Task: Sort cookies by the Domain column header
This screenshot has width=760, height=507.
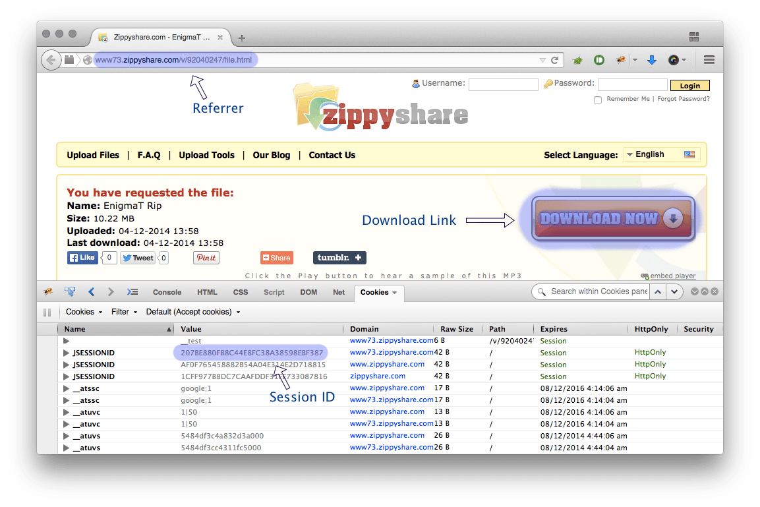Action: [388, 329]
